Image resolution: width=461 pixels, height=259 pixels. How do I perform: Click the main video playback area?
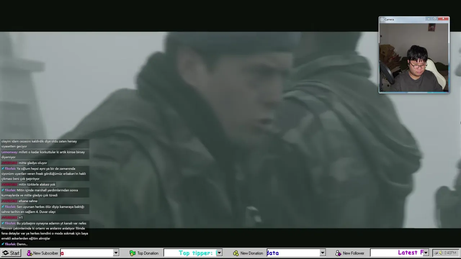pyautogui.click(x=230, y=129)
